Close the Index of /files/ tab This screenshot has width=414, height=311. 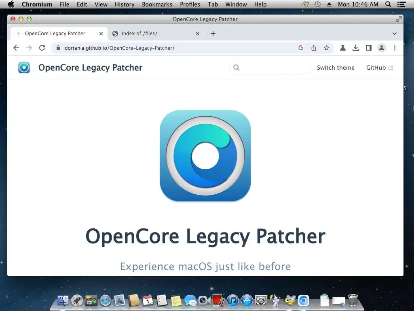197,34
